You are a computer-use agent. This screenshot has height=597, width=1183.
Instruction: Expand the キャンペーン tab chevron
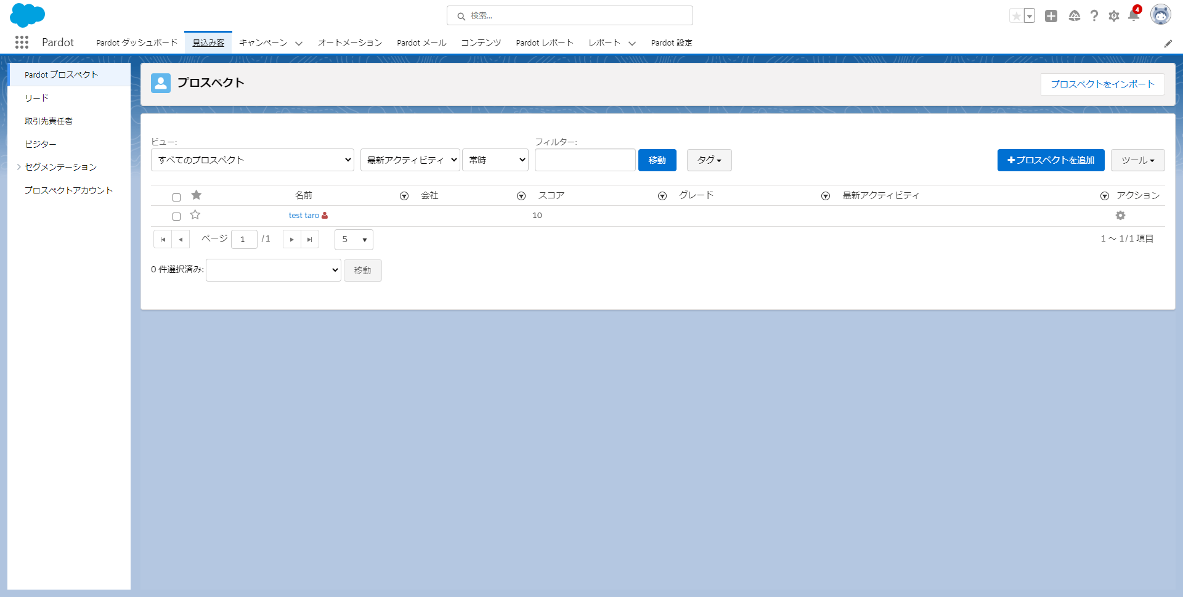tap(299, 43)
